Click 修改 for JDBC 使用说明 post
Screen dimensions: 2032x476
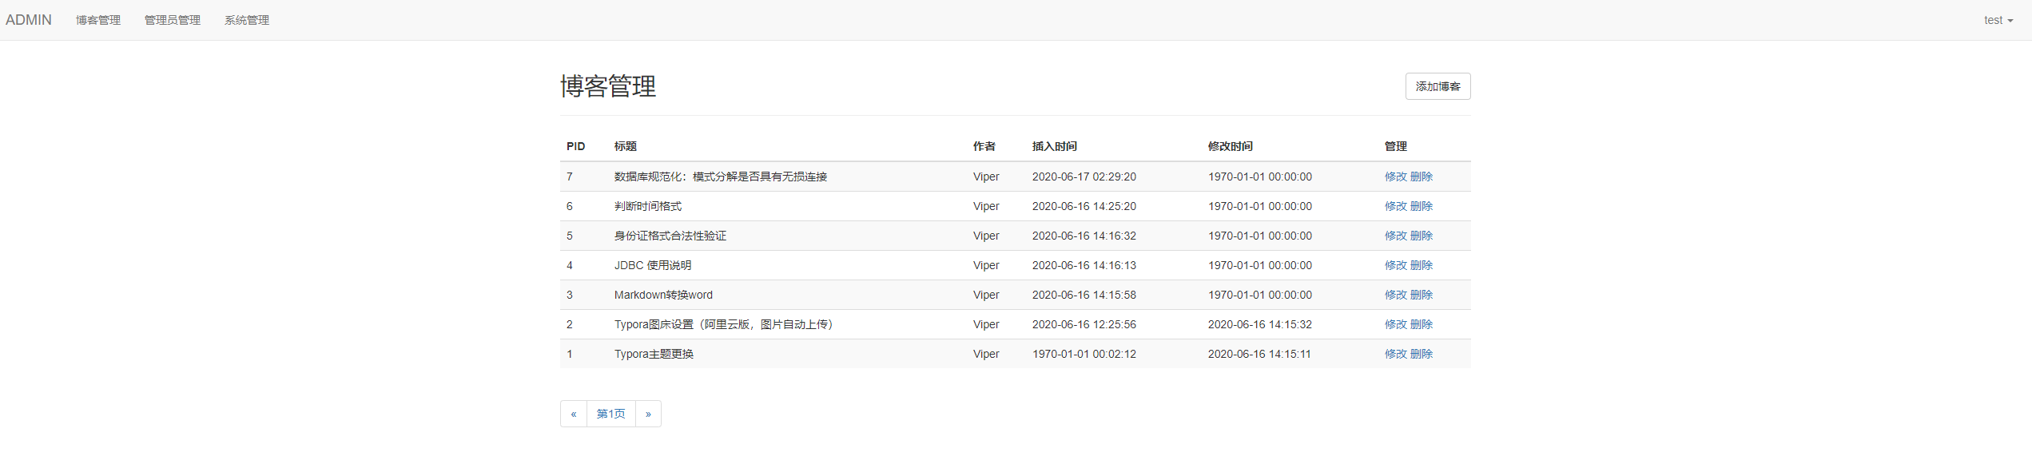1395,265
